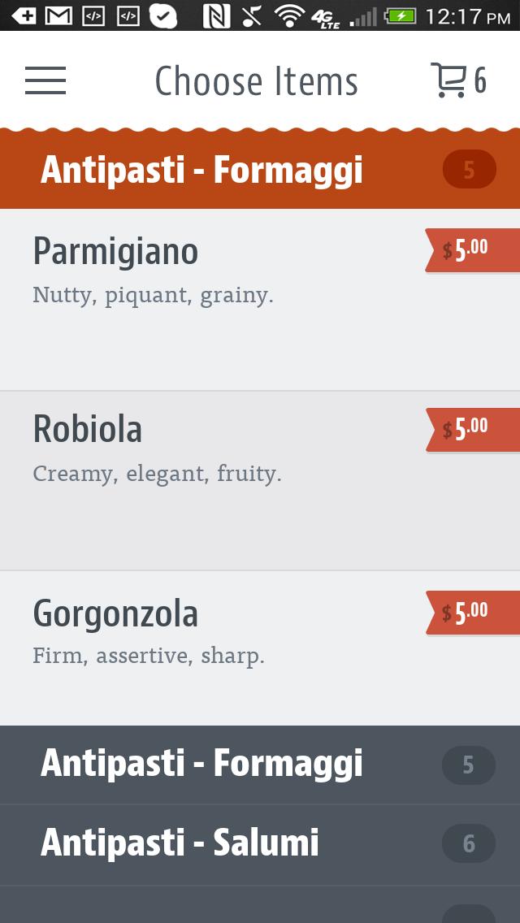Collapse the orange Antipasti - Formaggi header
Image resolution: width=520 pixels, height=923 pixels.
202,170
